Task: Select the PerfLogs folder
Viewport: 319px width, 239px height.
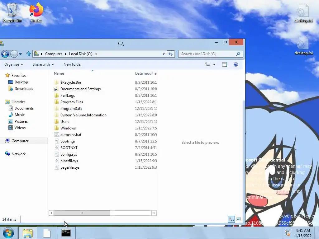Action: 67,96
